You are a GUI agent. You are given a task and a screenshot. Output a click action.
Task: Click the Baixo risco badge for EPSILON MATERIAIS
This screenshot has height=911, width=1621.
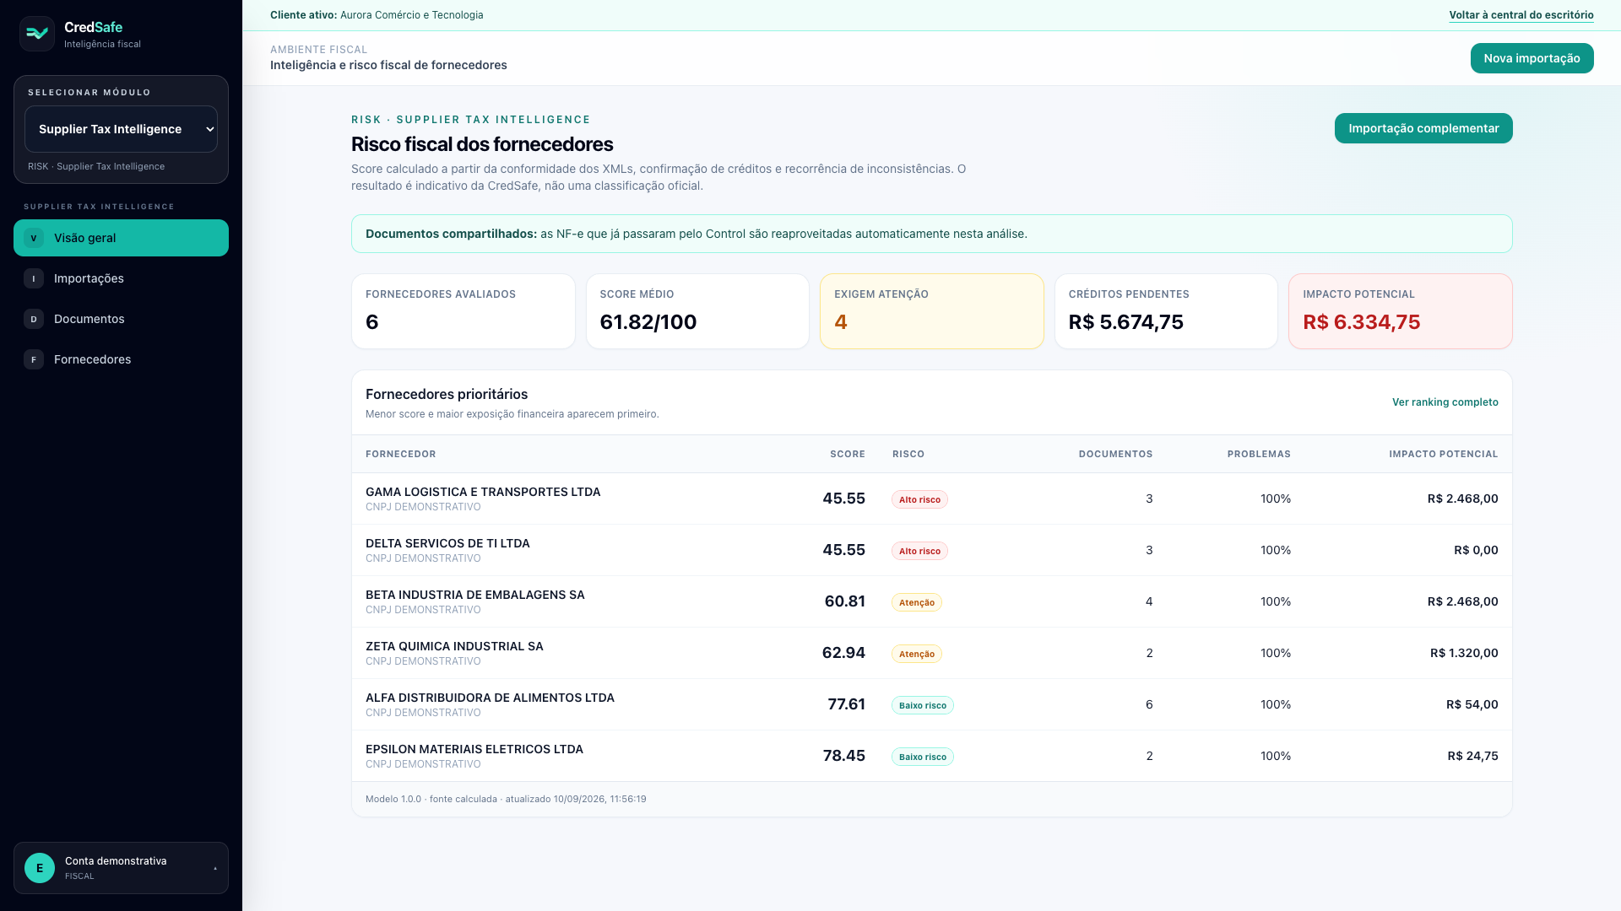(x=923, y=757)
